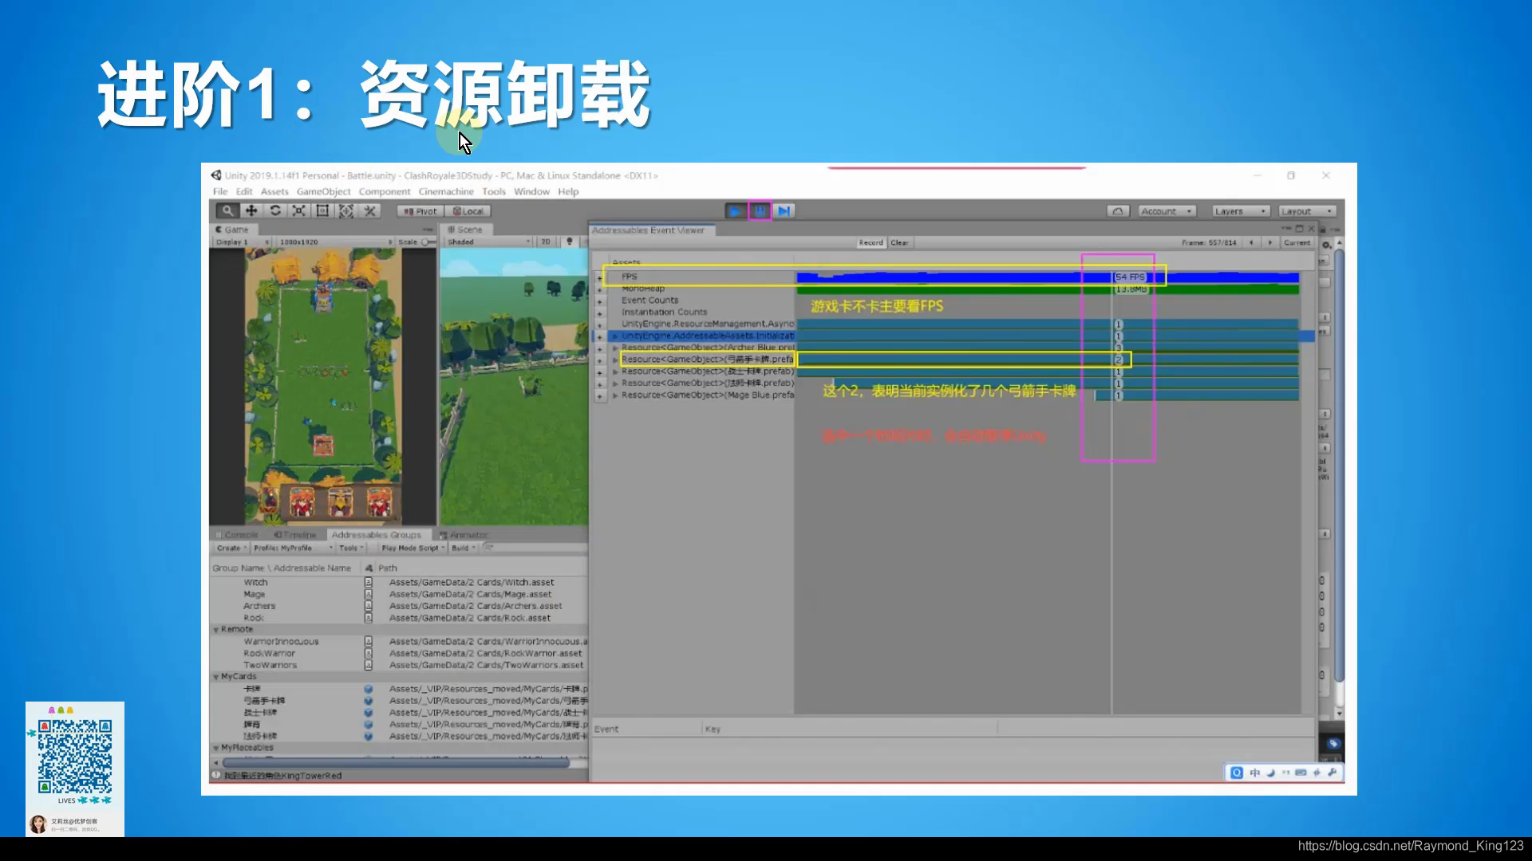
Task: Open the Layers dropdown
Action: (1241, 211)
